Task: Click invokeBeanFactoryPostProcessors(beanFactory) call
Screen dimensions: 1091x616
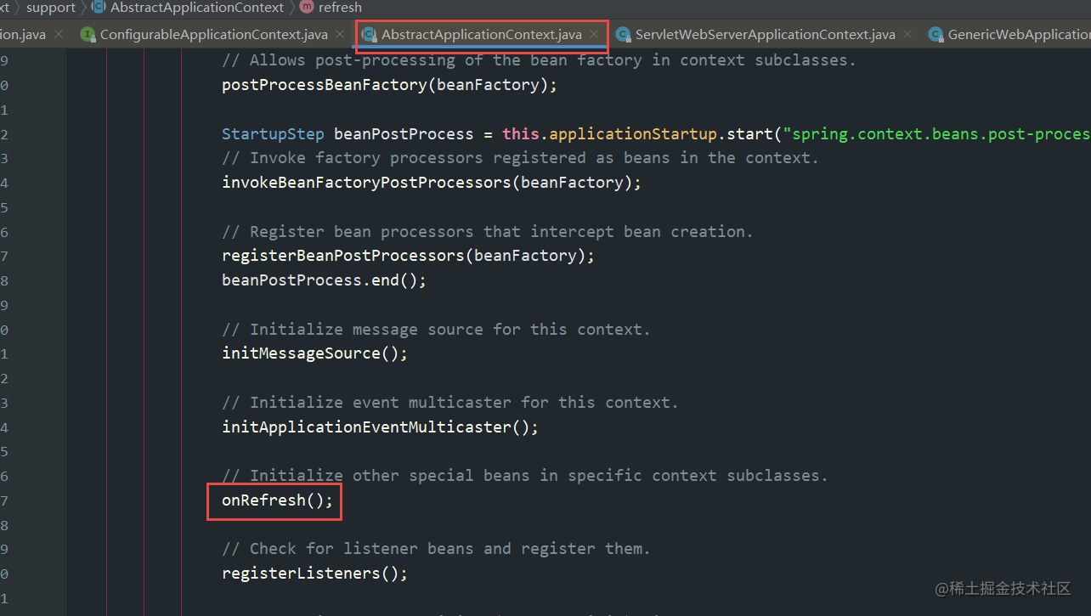Action: (x=431, y=183)
